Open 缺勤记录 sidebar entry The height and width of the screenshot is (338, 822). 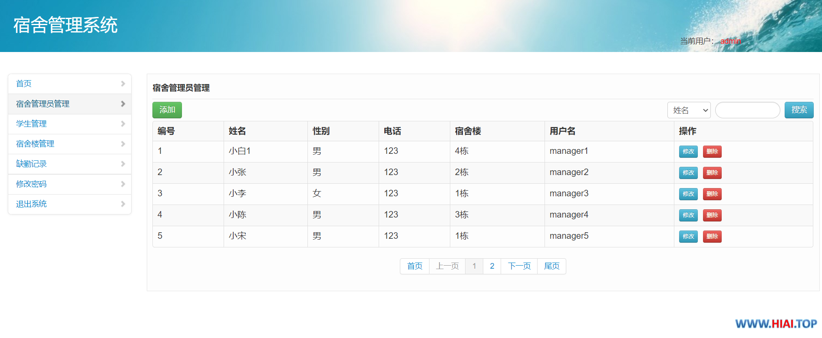pos(69,164)
